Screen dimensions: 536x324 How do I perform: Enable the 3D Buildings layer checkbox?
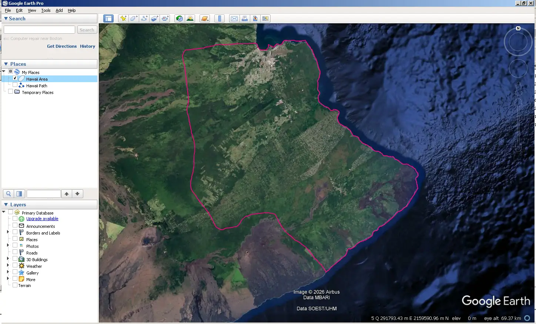point(15,259)
